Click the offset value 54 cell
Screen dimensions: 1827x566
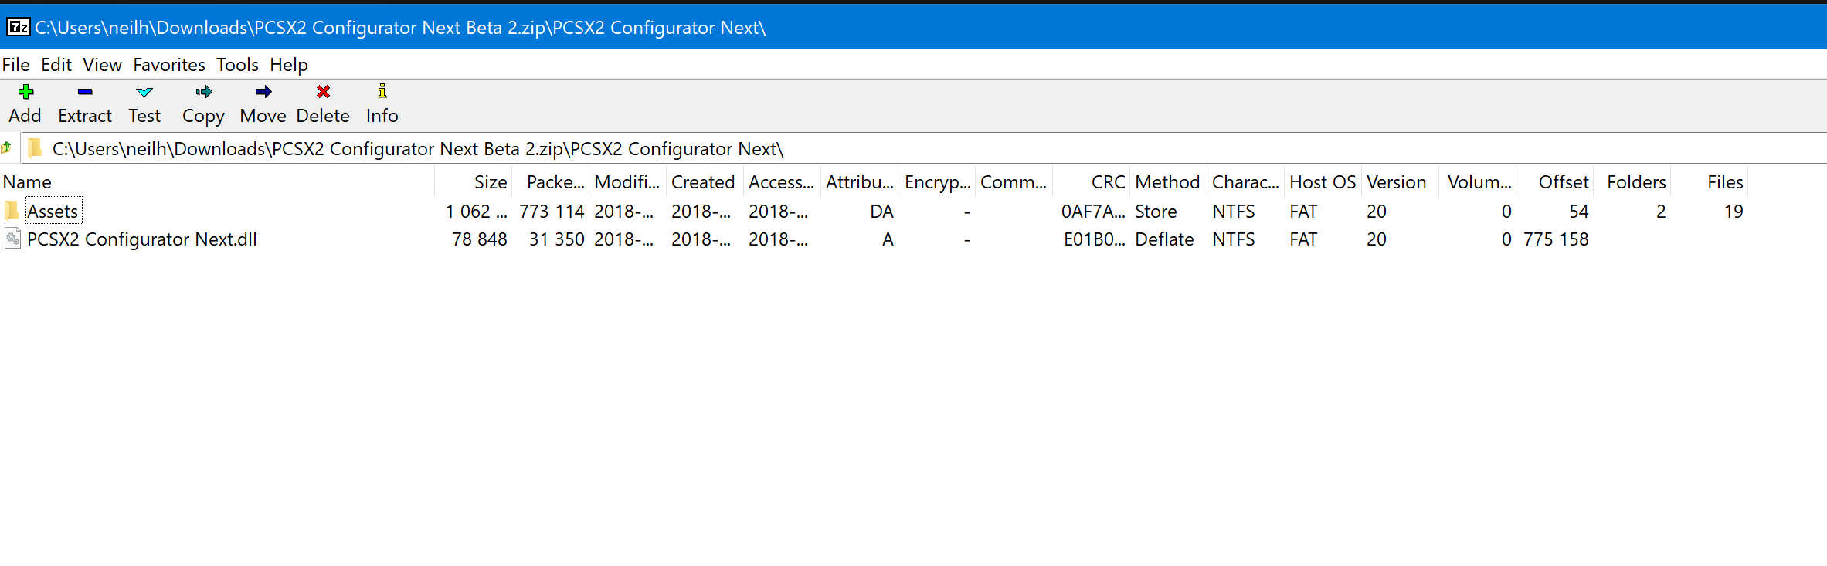point(1579,212)
